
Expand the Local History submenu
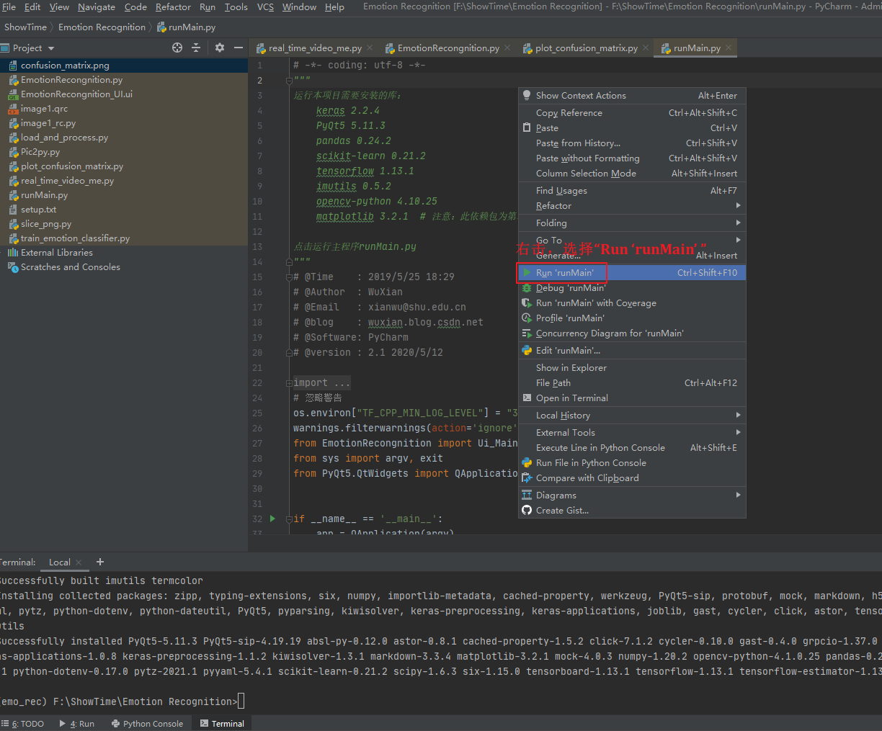pos(738,416)
